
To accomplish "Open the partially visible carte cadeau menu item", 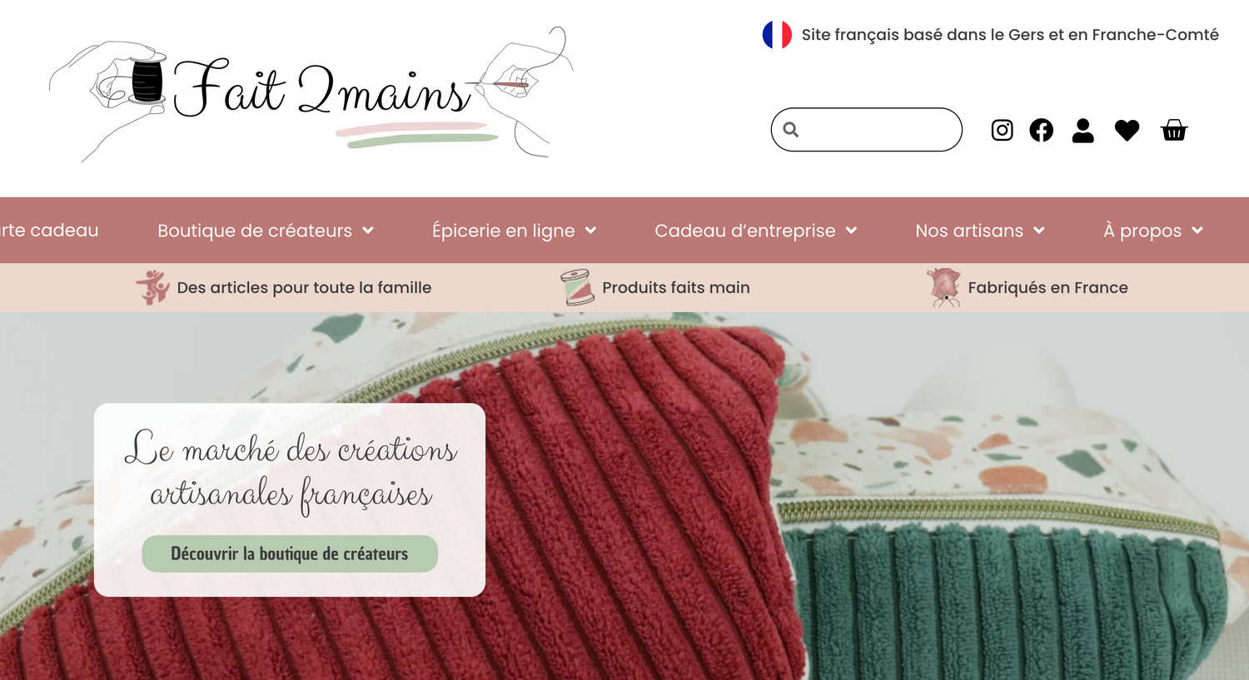I will [x=49, y=231].
